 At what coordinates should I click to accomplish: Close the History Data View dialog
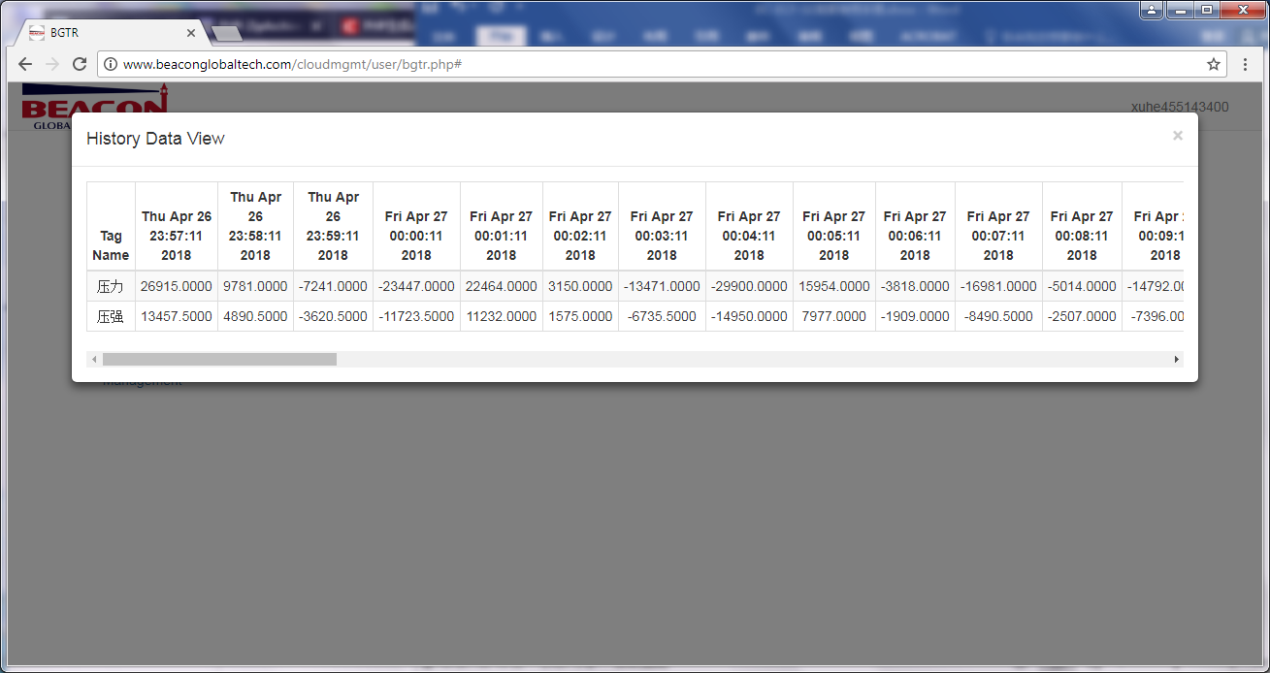tap(1177, 136)
